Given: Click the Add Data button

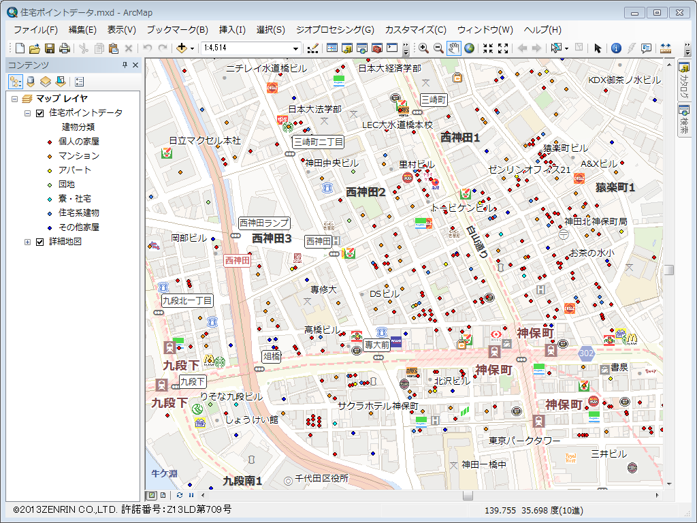Looking at the screenshot, I should tap(181, 48).
